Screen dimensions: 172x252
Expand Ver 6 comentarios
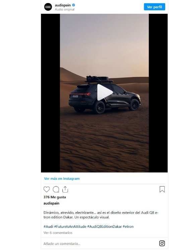58,233
